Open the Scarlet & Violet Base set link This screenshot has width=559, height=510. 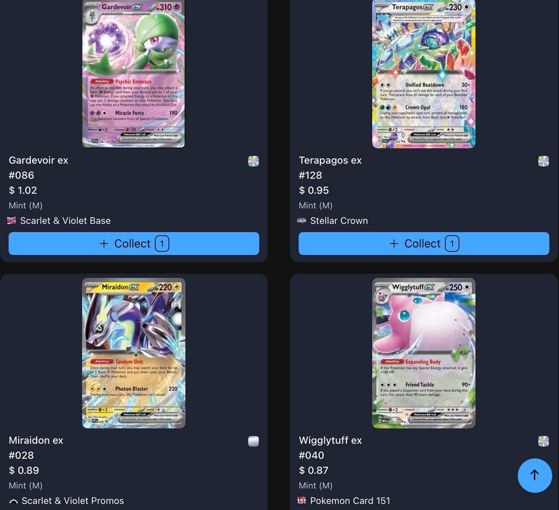tap(65, 220)
